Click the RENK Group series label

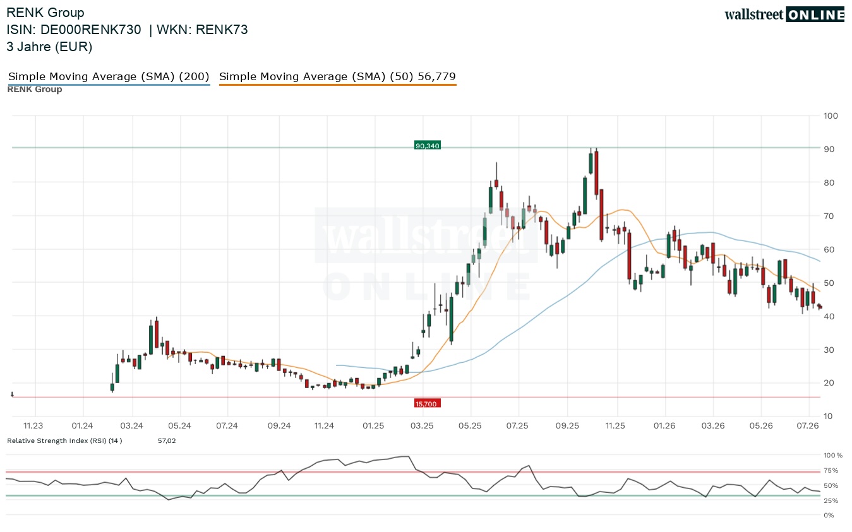[x=35, y=90]
